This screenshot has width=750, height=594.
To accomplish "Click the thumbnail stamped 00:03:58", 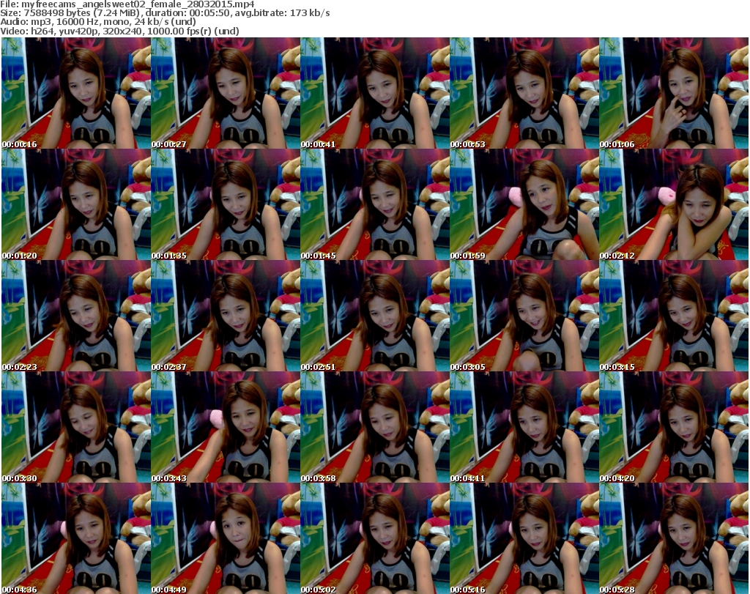I will pyautogui.click(x=374, y=428).
